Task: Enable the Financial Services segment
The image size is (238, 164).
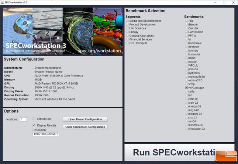Action: click(x=128, y=39)
